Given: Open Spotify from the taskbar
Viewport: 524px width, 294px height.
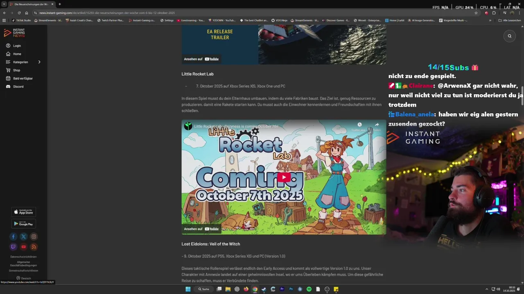Looking at the screenshot, I should 309,289.
